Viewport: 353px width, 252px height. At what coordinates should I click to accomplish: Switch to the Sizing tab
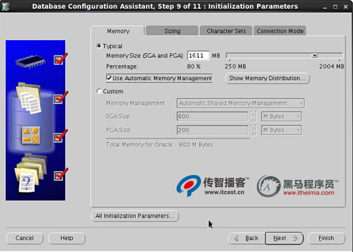(x=172, y=31)
